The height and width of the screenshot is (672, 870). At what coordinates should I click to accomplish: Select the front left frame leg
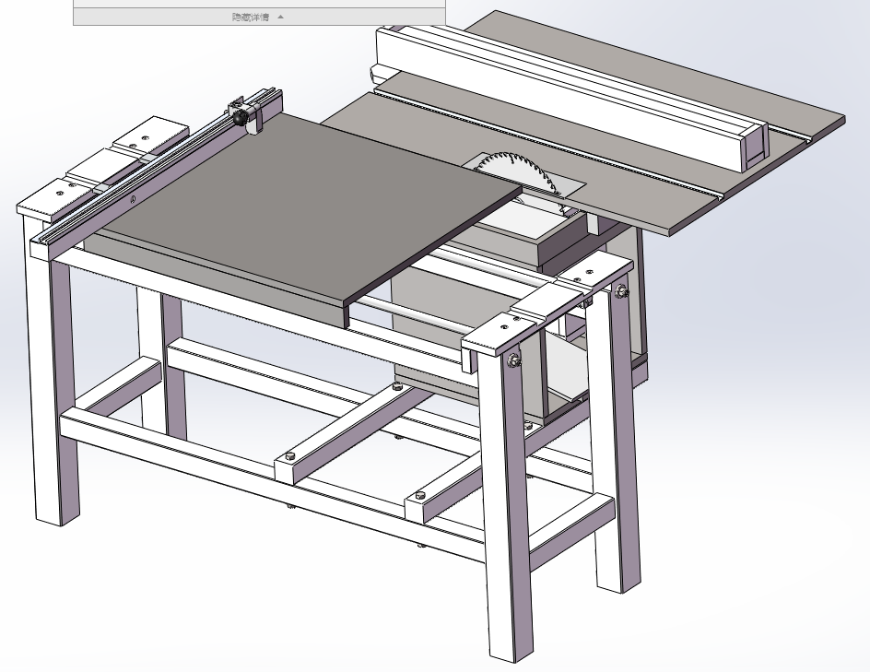(48, 387)
